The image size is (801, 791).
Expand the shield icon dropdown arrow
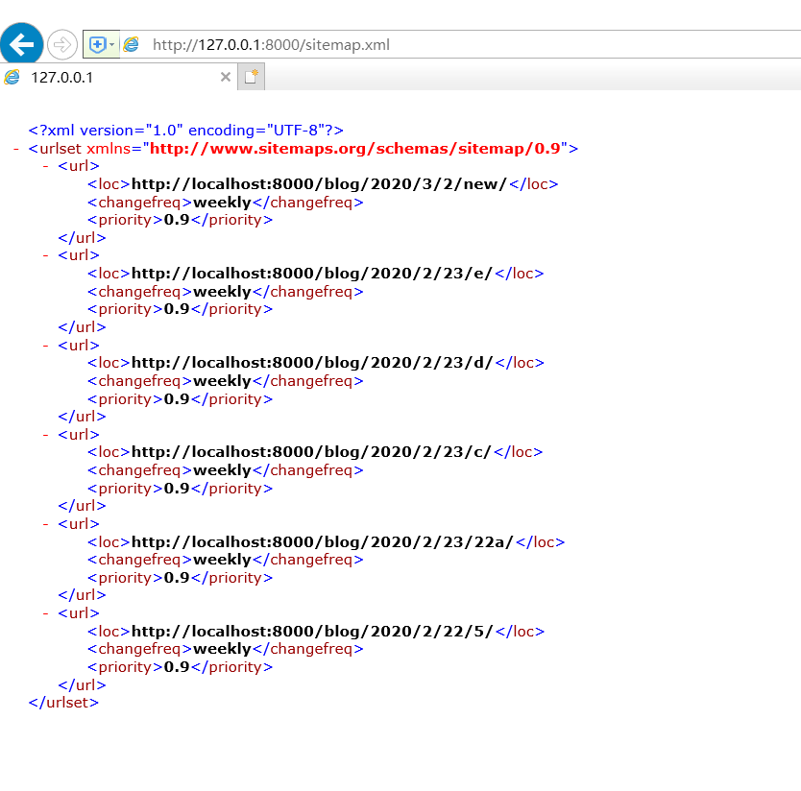111,45
